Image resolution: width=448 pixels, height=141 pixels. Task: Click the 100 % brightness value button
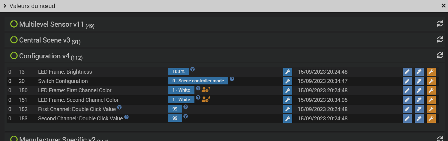pyautogui.click(x=178, y=72)
